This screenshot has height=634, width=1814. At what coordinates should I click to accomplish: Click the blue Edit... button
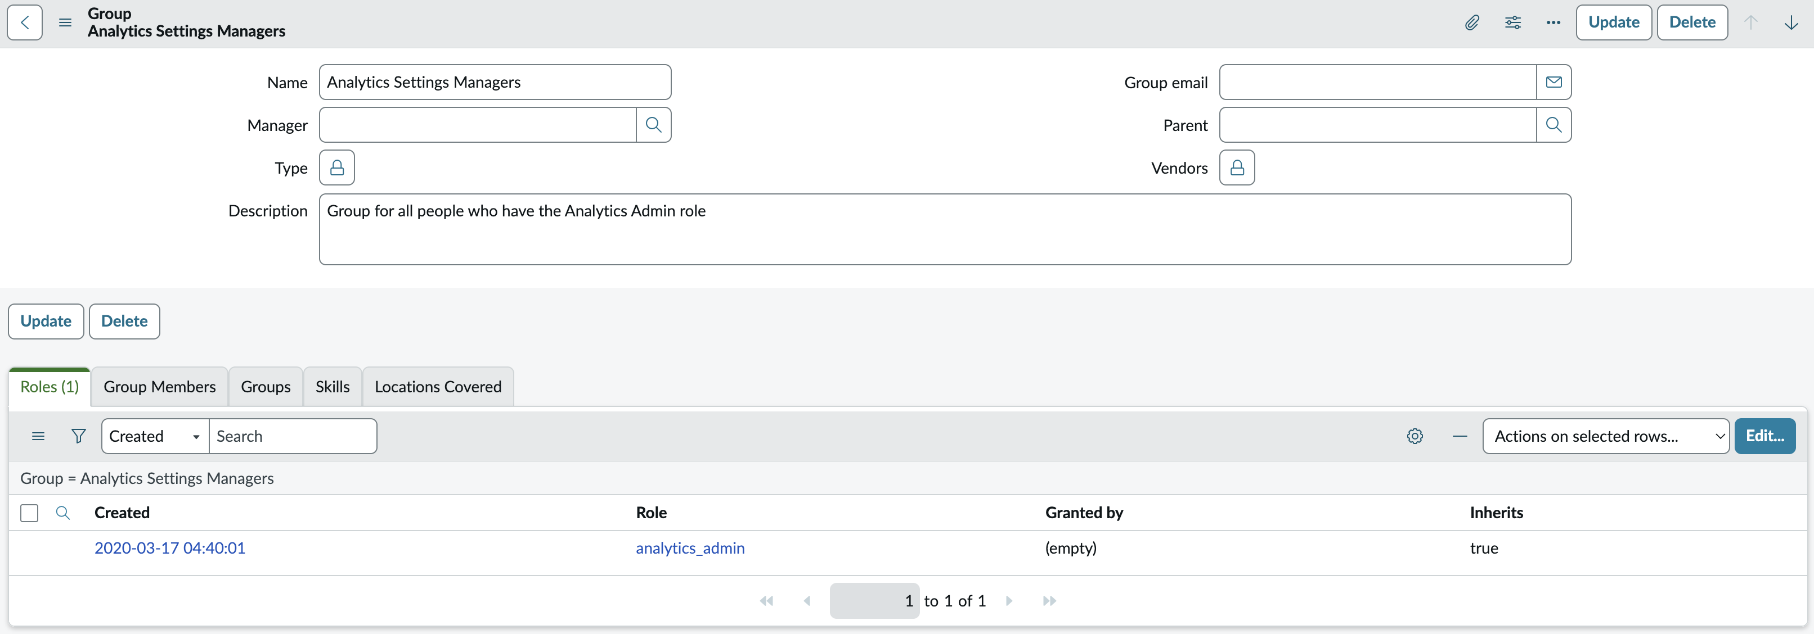(x=1764, y=436)
